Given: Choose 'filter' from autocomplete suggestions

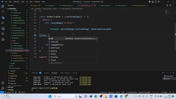Looking at the screenshot, I should (x=73, y=57).
